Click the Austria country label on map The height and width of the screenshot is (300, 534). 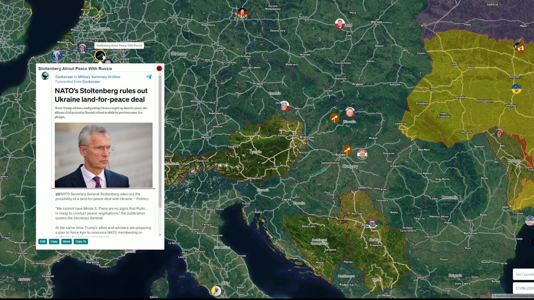point(256,152)
